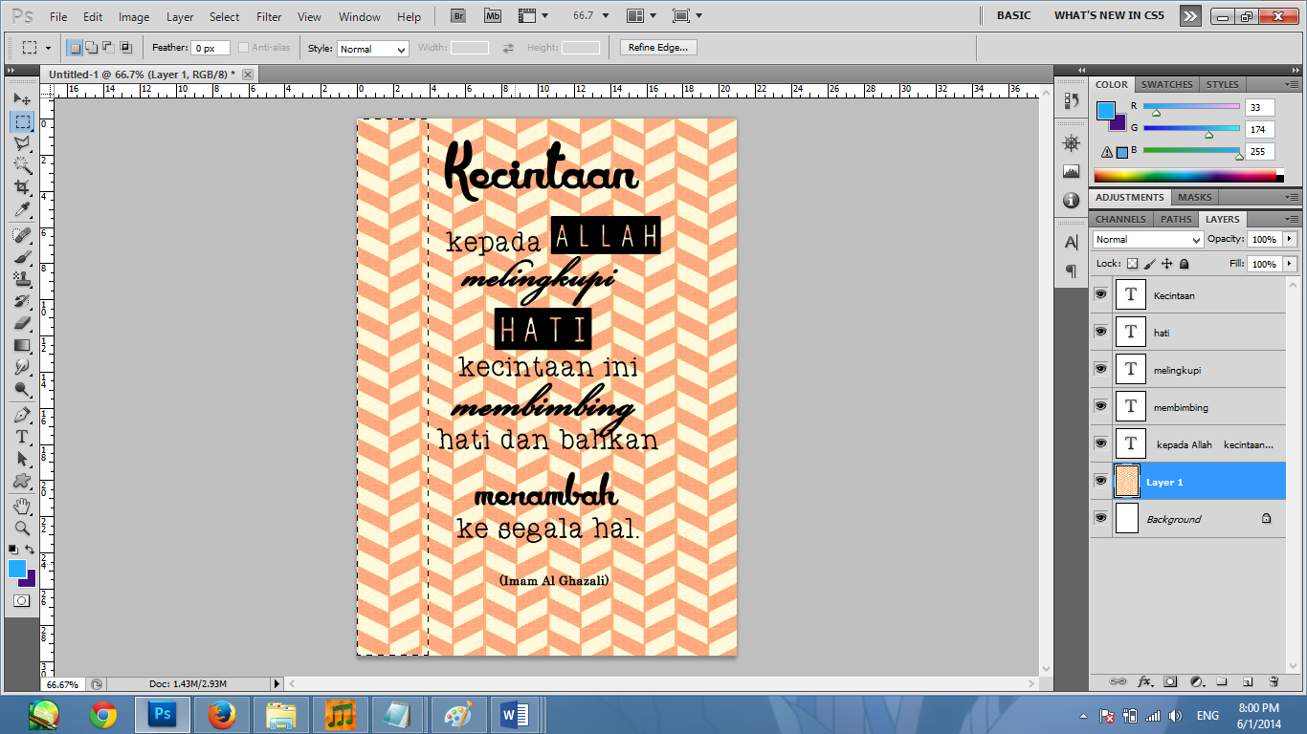Select WHAT'S NEW IN CS5 workspace
Image resolution: width=1307 pixels, height=734 pixels.
tap(1109, 15)
